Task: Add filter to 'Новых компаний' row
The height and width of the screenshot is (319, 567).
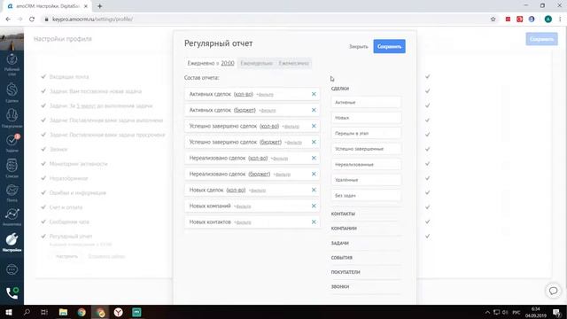Action: pos(243,206)
